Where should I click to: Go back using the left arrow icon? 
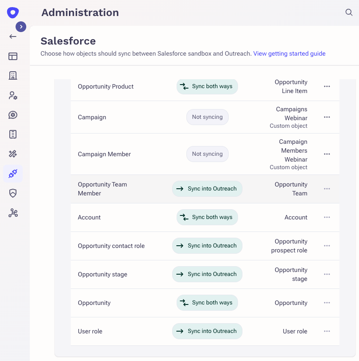(x=13, y=37)
